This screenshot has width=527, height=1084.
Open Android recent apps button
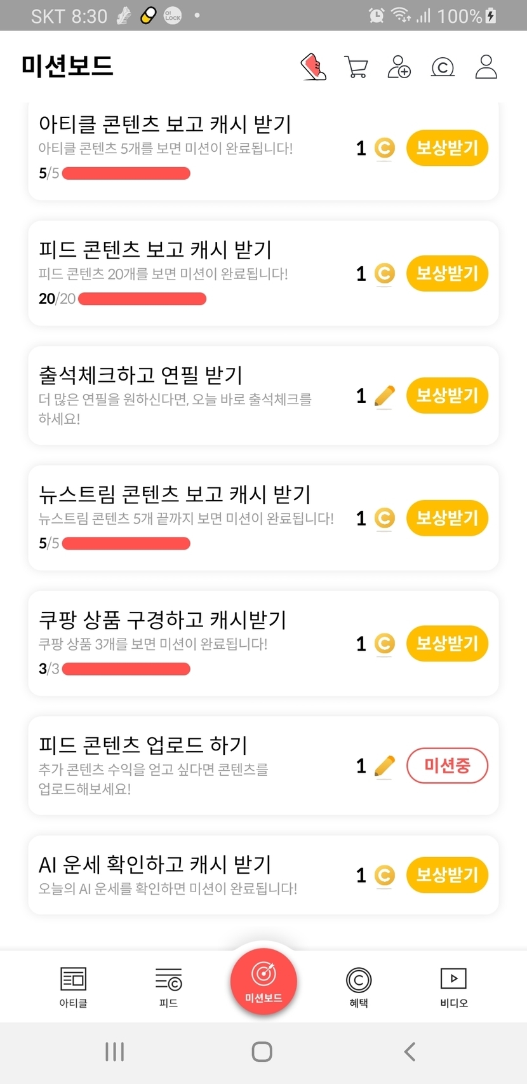click(114, 1052)
